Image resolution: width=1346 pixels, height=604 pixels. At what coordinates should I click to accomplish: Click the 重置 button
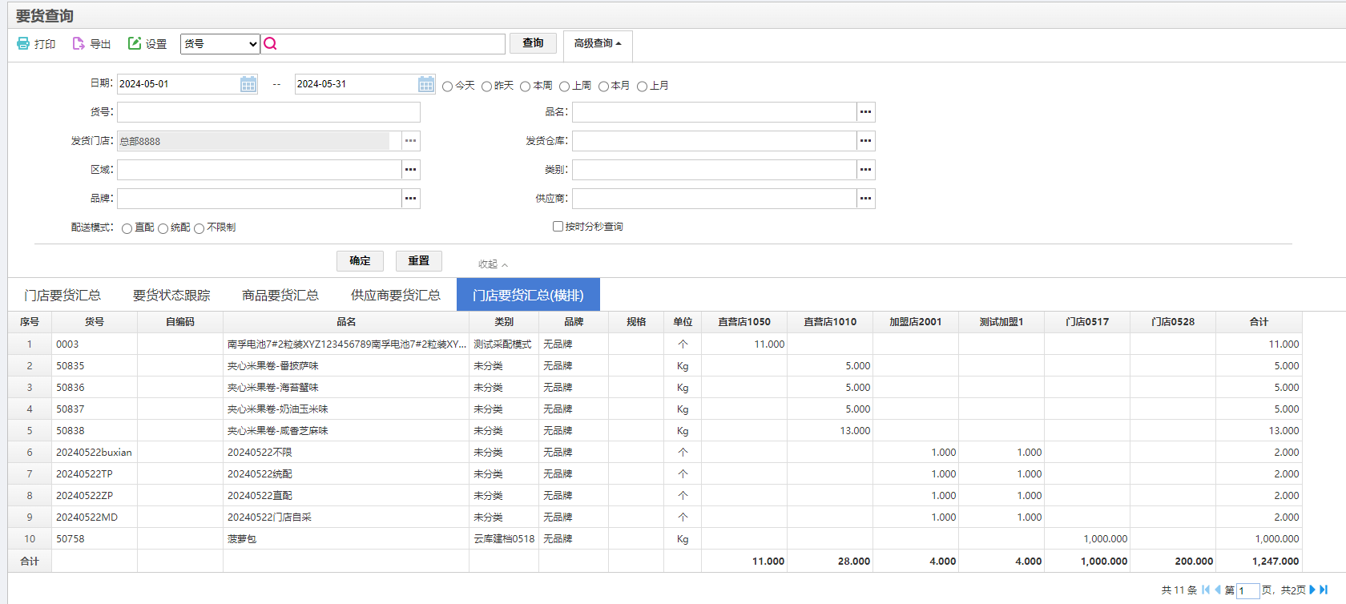[418, 261]
